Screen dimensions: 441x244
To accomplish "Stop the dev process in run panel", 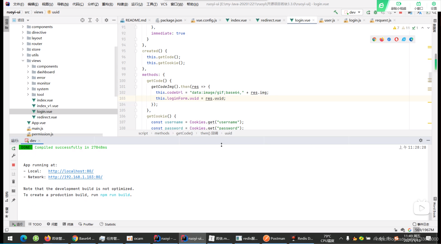I will click(x=13, y=165).
